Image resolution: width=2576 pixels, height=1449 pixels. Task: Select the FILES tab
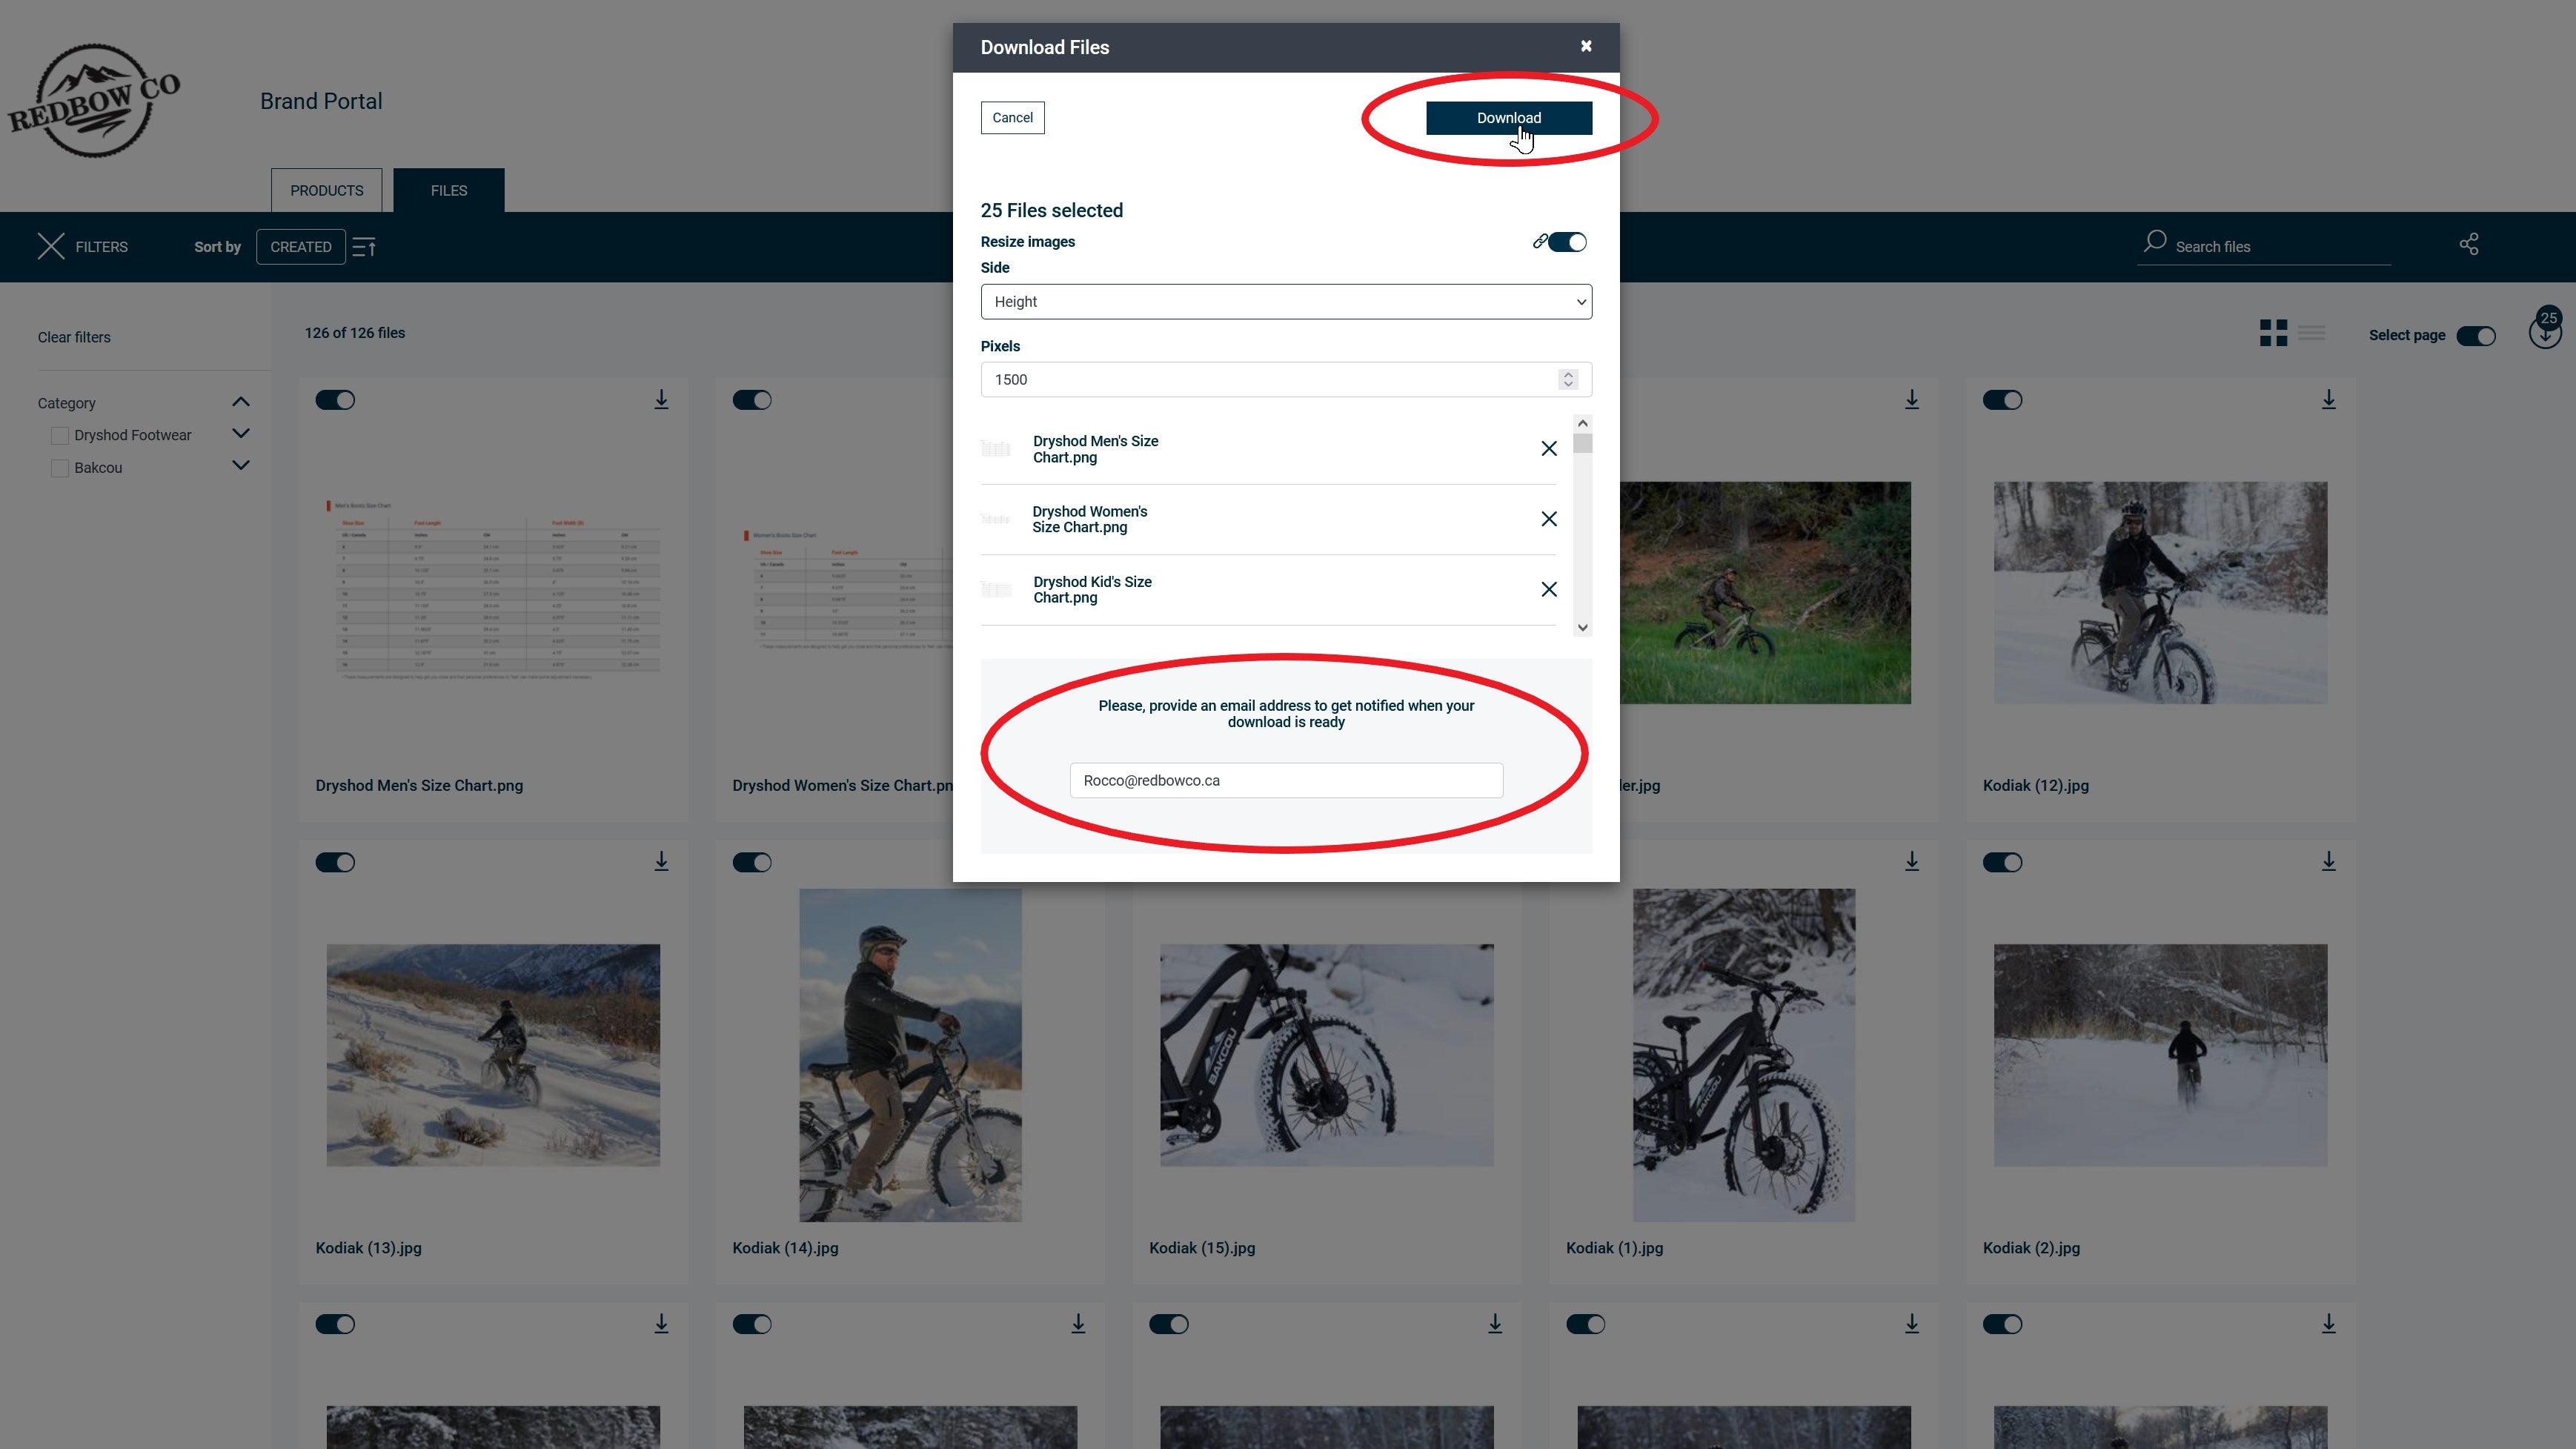point(448,189)
